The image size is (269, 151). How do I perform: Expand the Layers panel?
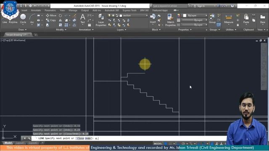[121, 30]
